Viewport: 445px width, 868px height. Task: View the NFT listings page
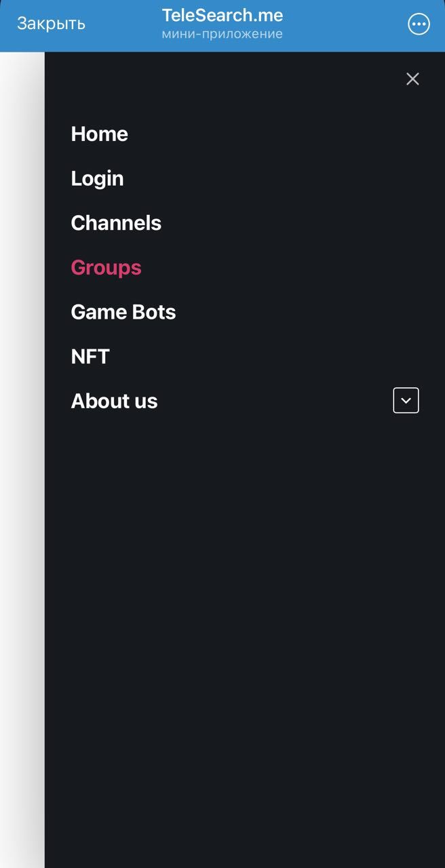(x=90, y=356)
